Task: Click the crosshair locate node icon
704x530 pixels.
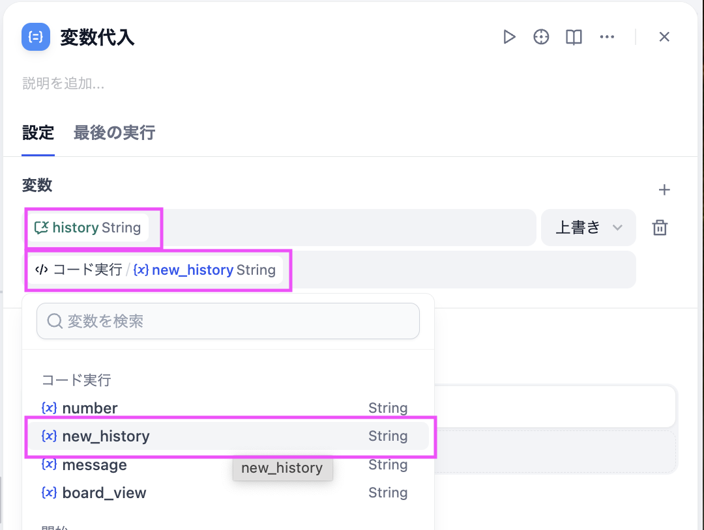Action: click(x=541, y=37)
